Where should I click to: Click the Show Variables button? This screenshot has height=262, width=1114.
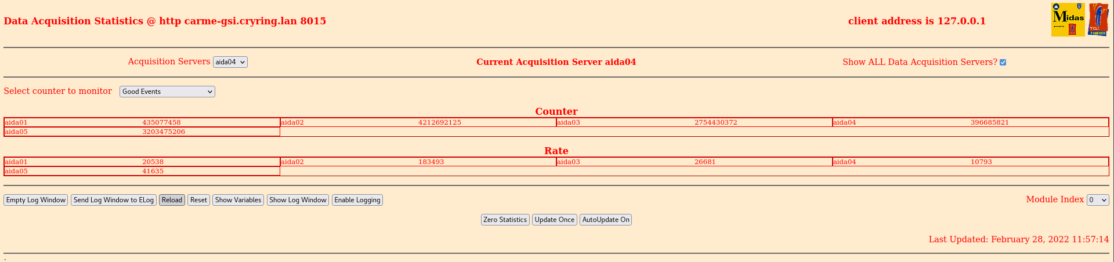point(238,200)
